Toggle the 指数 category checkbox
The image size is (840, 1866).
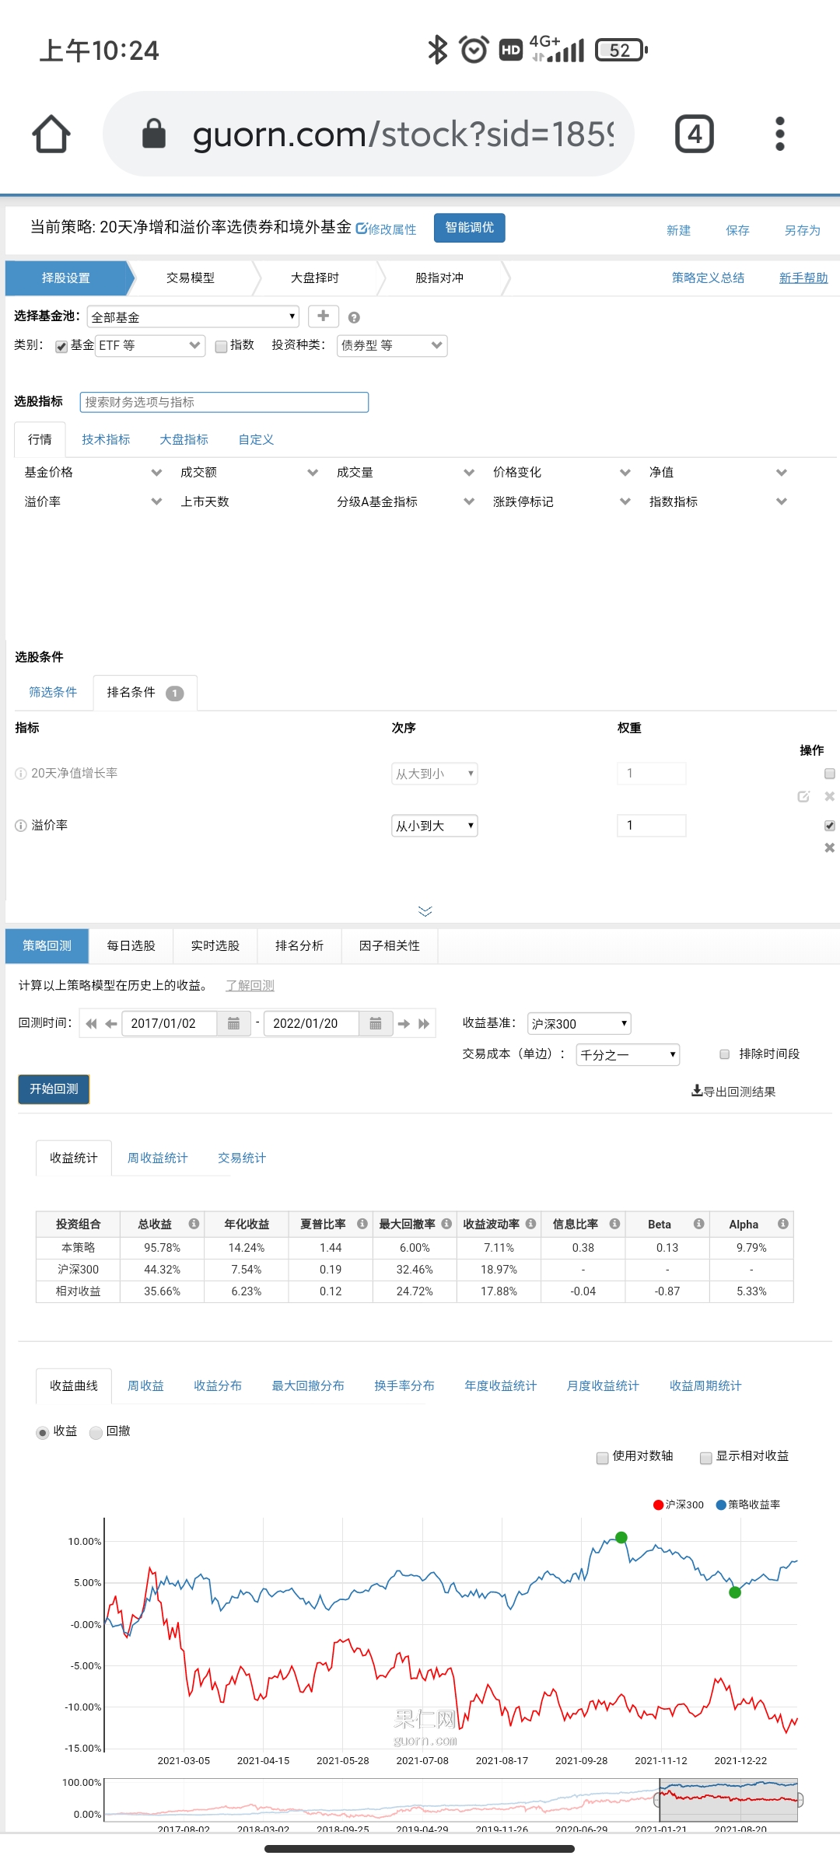click(x=221, y=347)
